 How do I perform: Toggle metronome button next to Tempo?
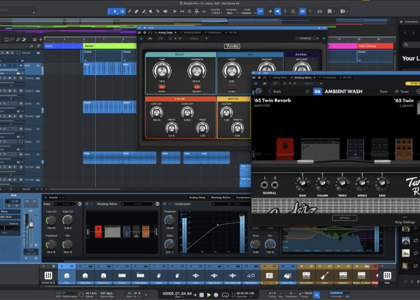click(x=316, y=295)
